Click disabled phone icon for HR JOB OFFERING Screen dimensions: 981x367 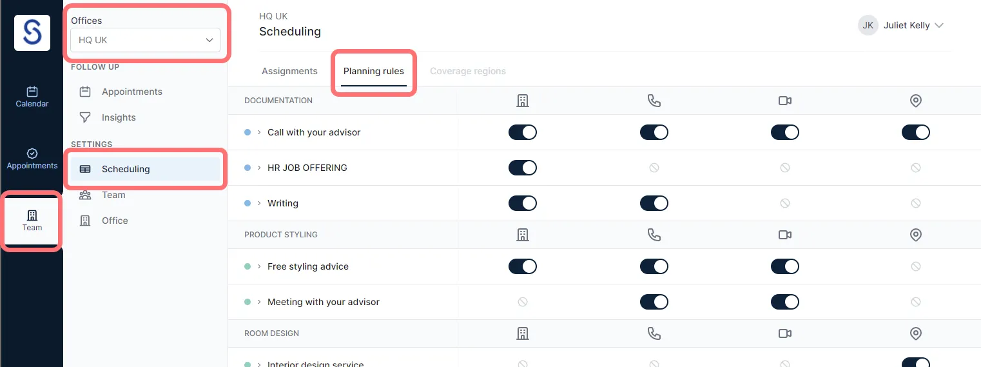click(654, 168)
